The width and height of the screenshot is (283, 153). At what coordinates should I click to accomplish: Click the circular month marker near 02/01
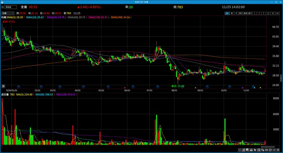41,87
